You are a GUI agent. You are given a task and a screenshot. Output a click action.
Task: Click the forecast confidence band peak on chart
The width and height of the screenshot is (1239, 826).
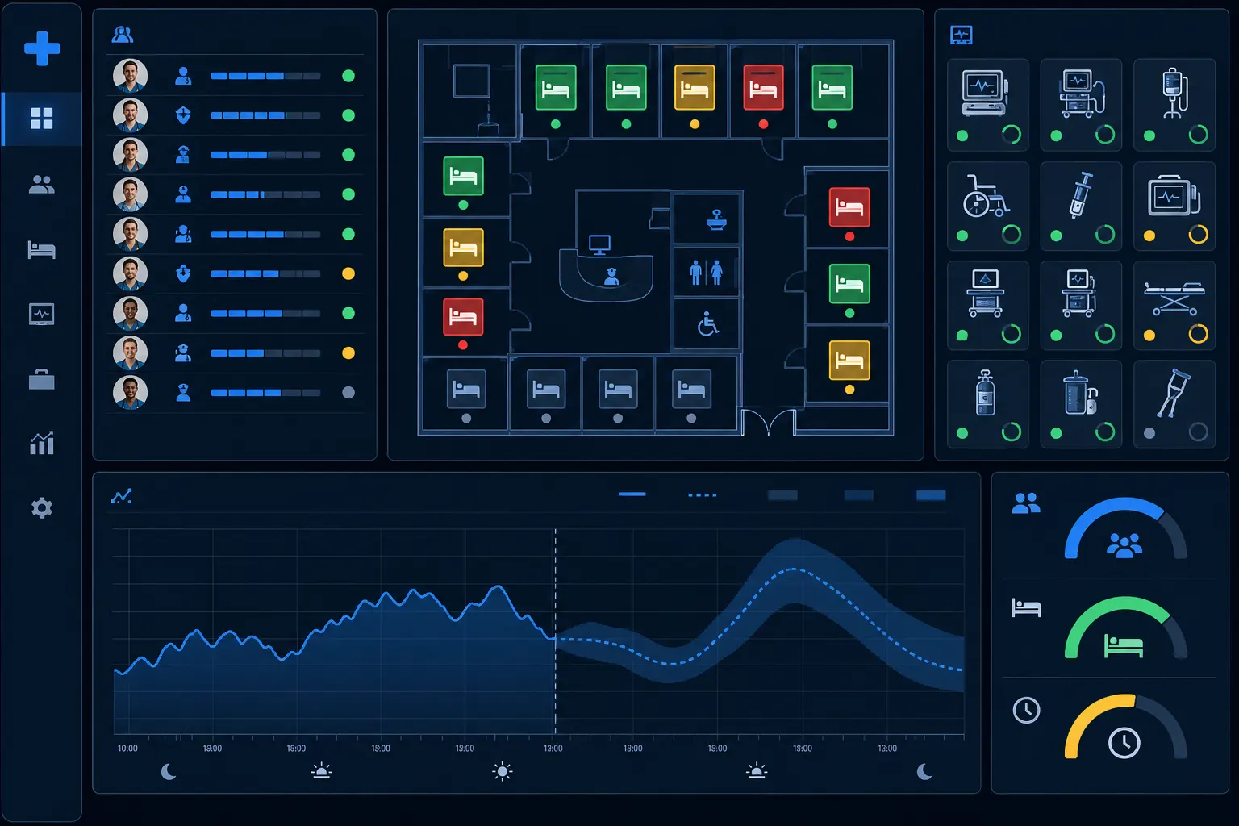tap(795, 569)
